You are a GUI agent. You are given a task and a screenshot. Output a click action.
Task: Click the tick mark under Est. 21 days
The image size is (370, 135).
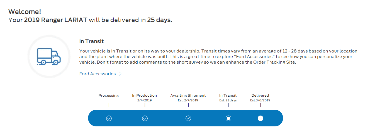click(228, 105)
